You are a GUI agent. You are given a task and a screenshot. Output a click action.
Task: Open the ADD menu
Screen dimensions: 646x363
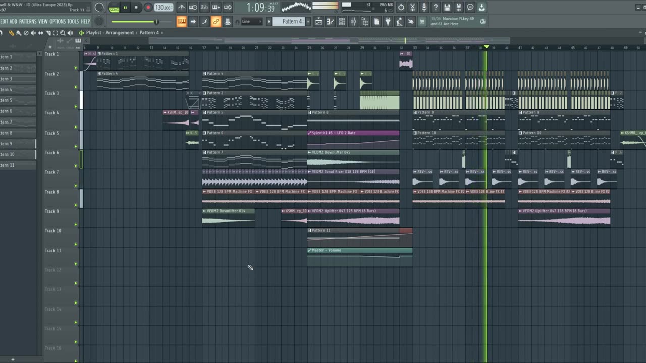[14, 21]
